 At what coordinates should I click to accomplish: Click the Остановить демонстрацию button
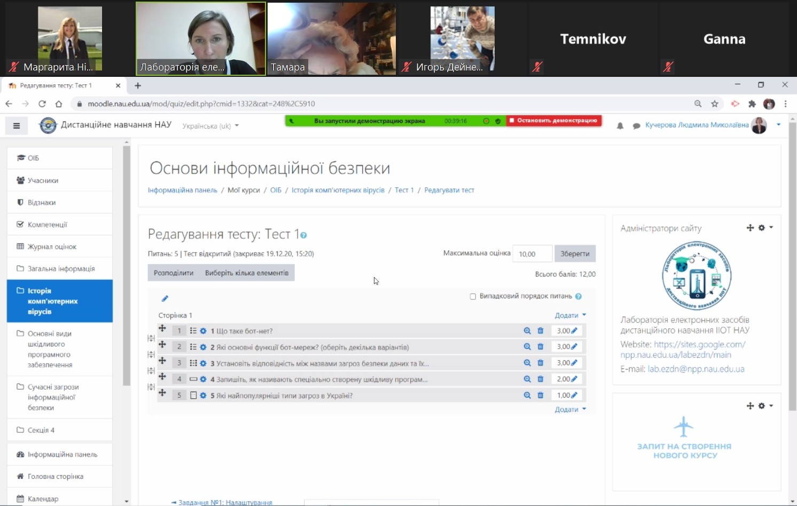point(554,121)
